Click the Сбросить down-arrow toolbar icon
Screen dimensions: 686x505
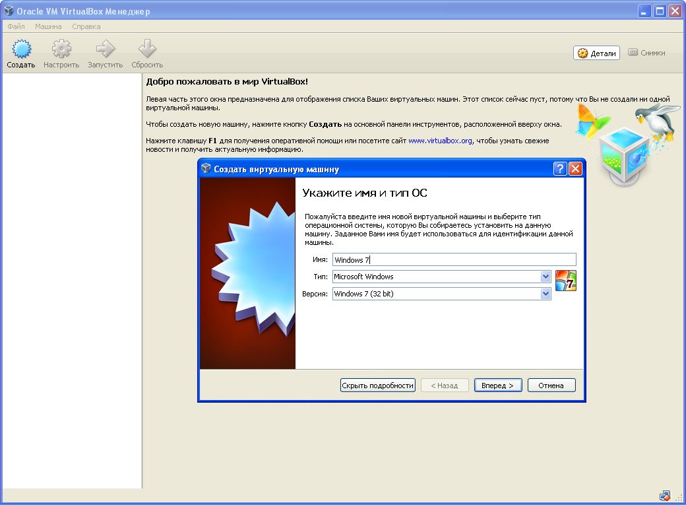146,50
